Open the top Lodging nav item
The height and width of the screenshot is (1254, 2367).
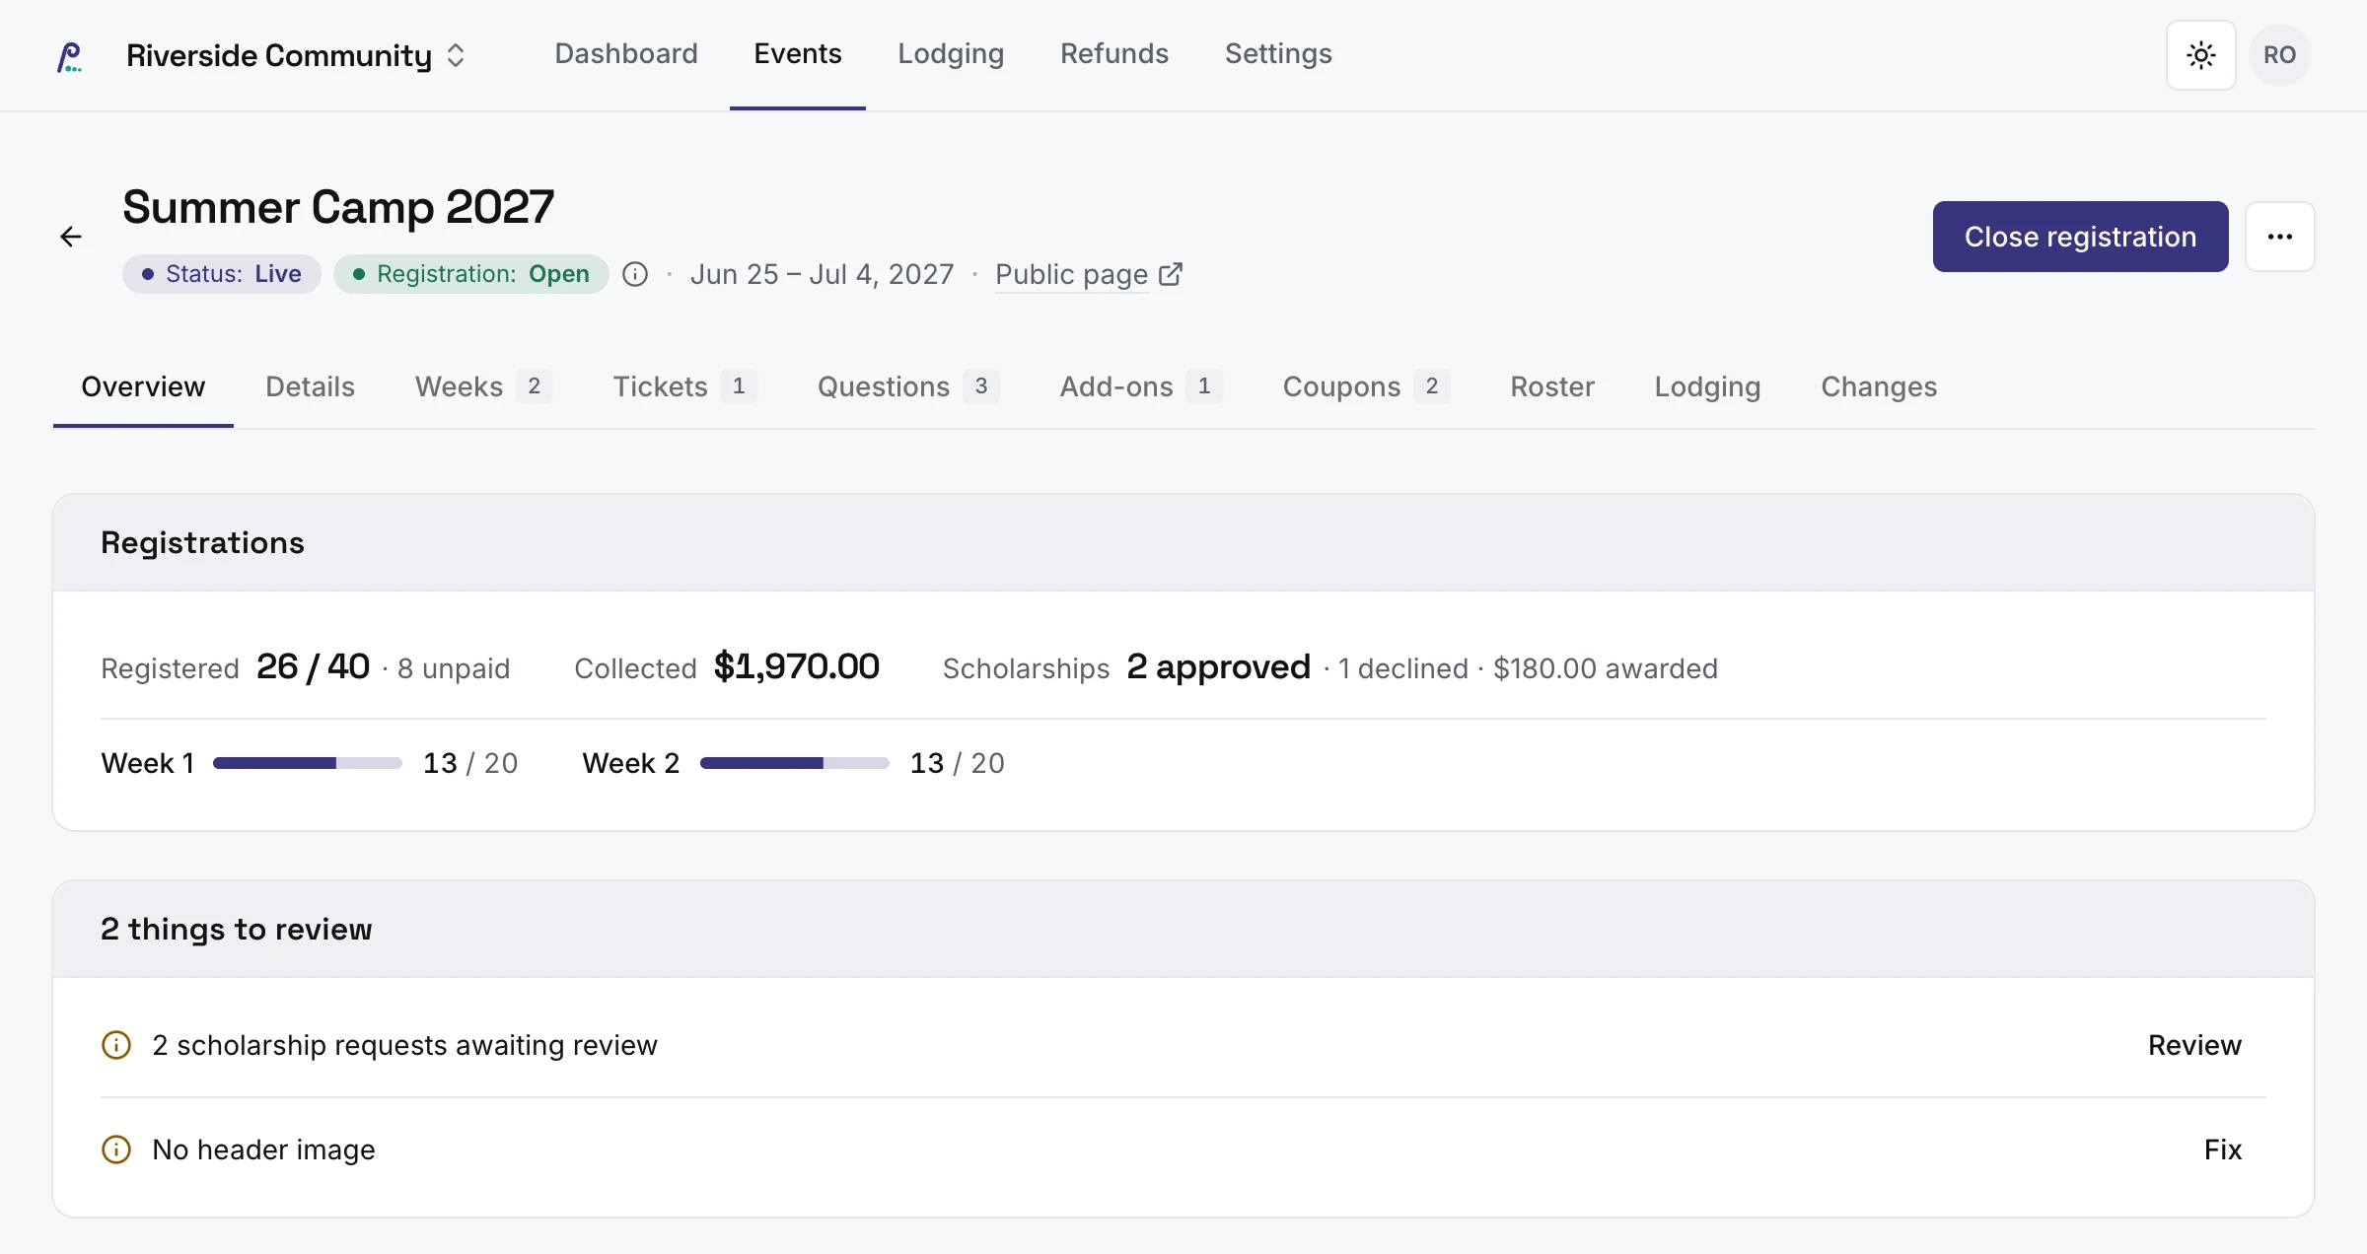[951, 53]
